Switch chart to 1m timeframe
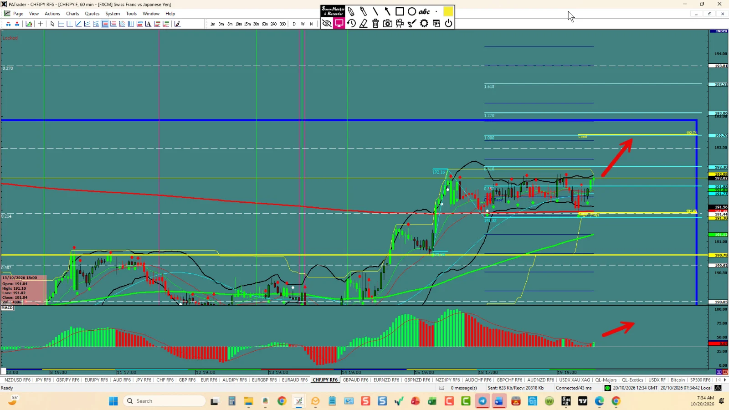Screen dimensions: 729x410 click(212, 24)
